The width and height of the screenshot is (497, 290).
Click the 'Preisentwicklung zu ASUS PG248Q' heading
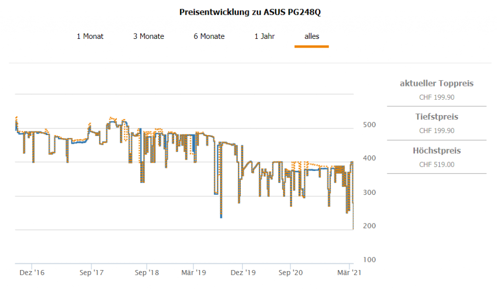[250, 12]
